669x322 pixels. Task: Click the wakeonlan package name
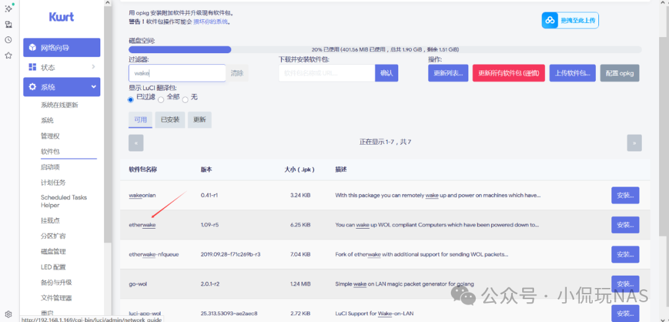coord(142,195)
